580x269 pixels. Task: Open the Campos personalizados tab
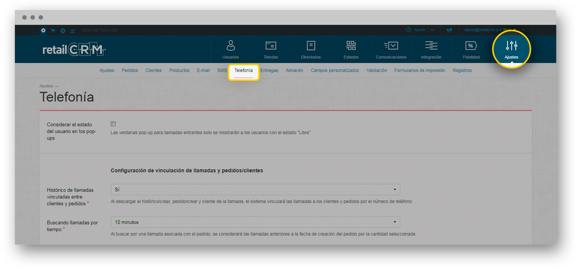pos(335,70)
